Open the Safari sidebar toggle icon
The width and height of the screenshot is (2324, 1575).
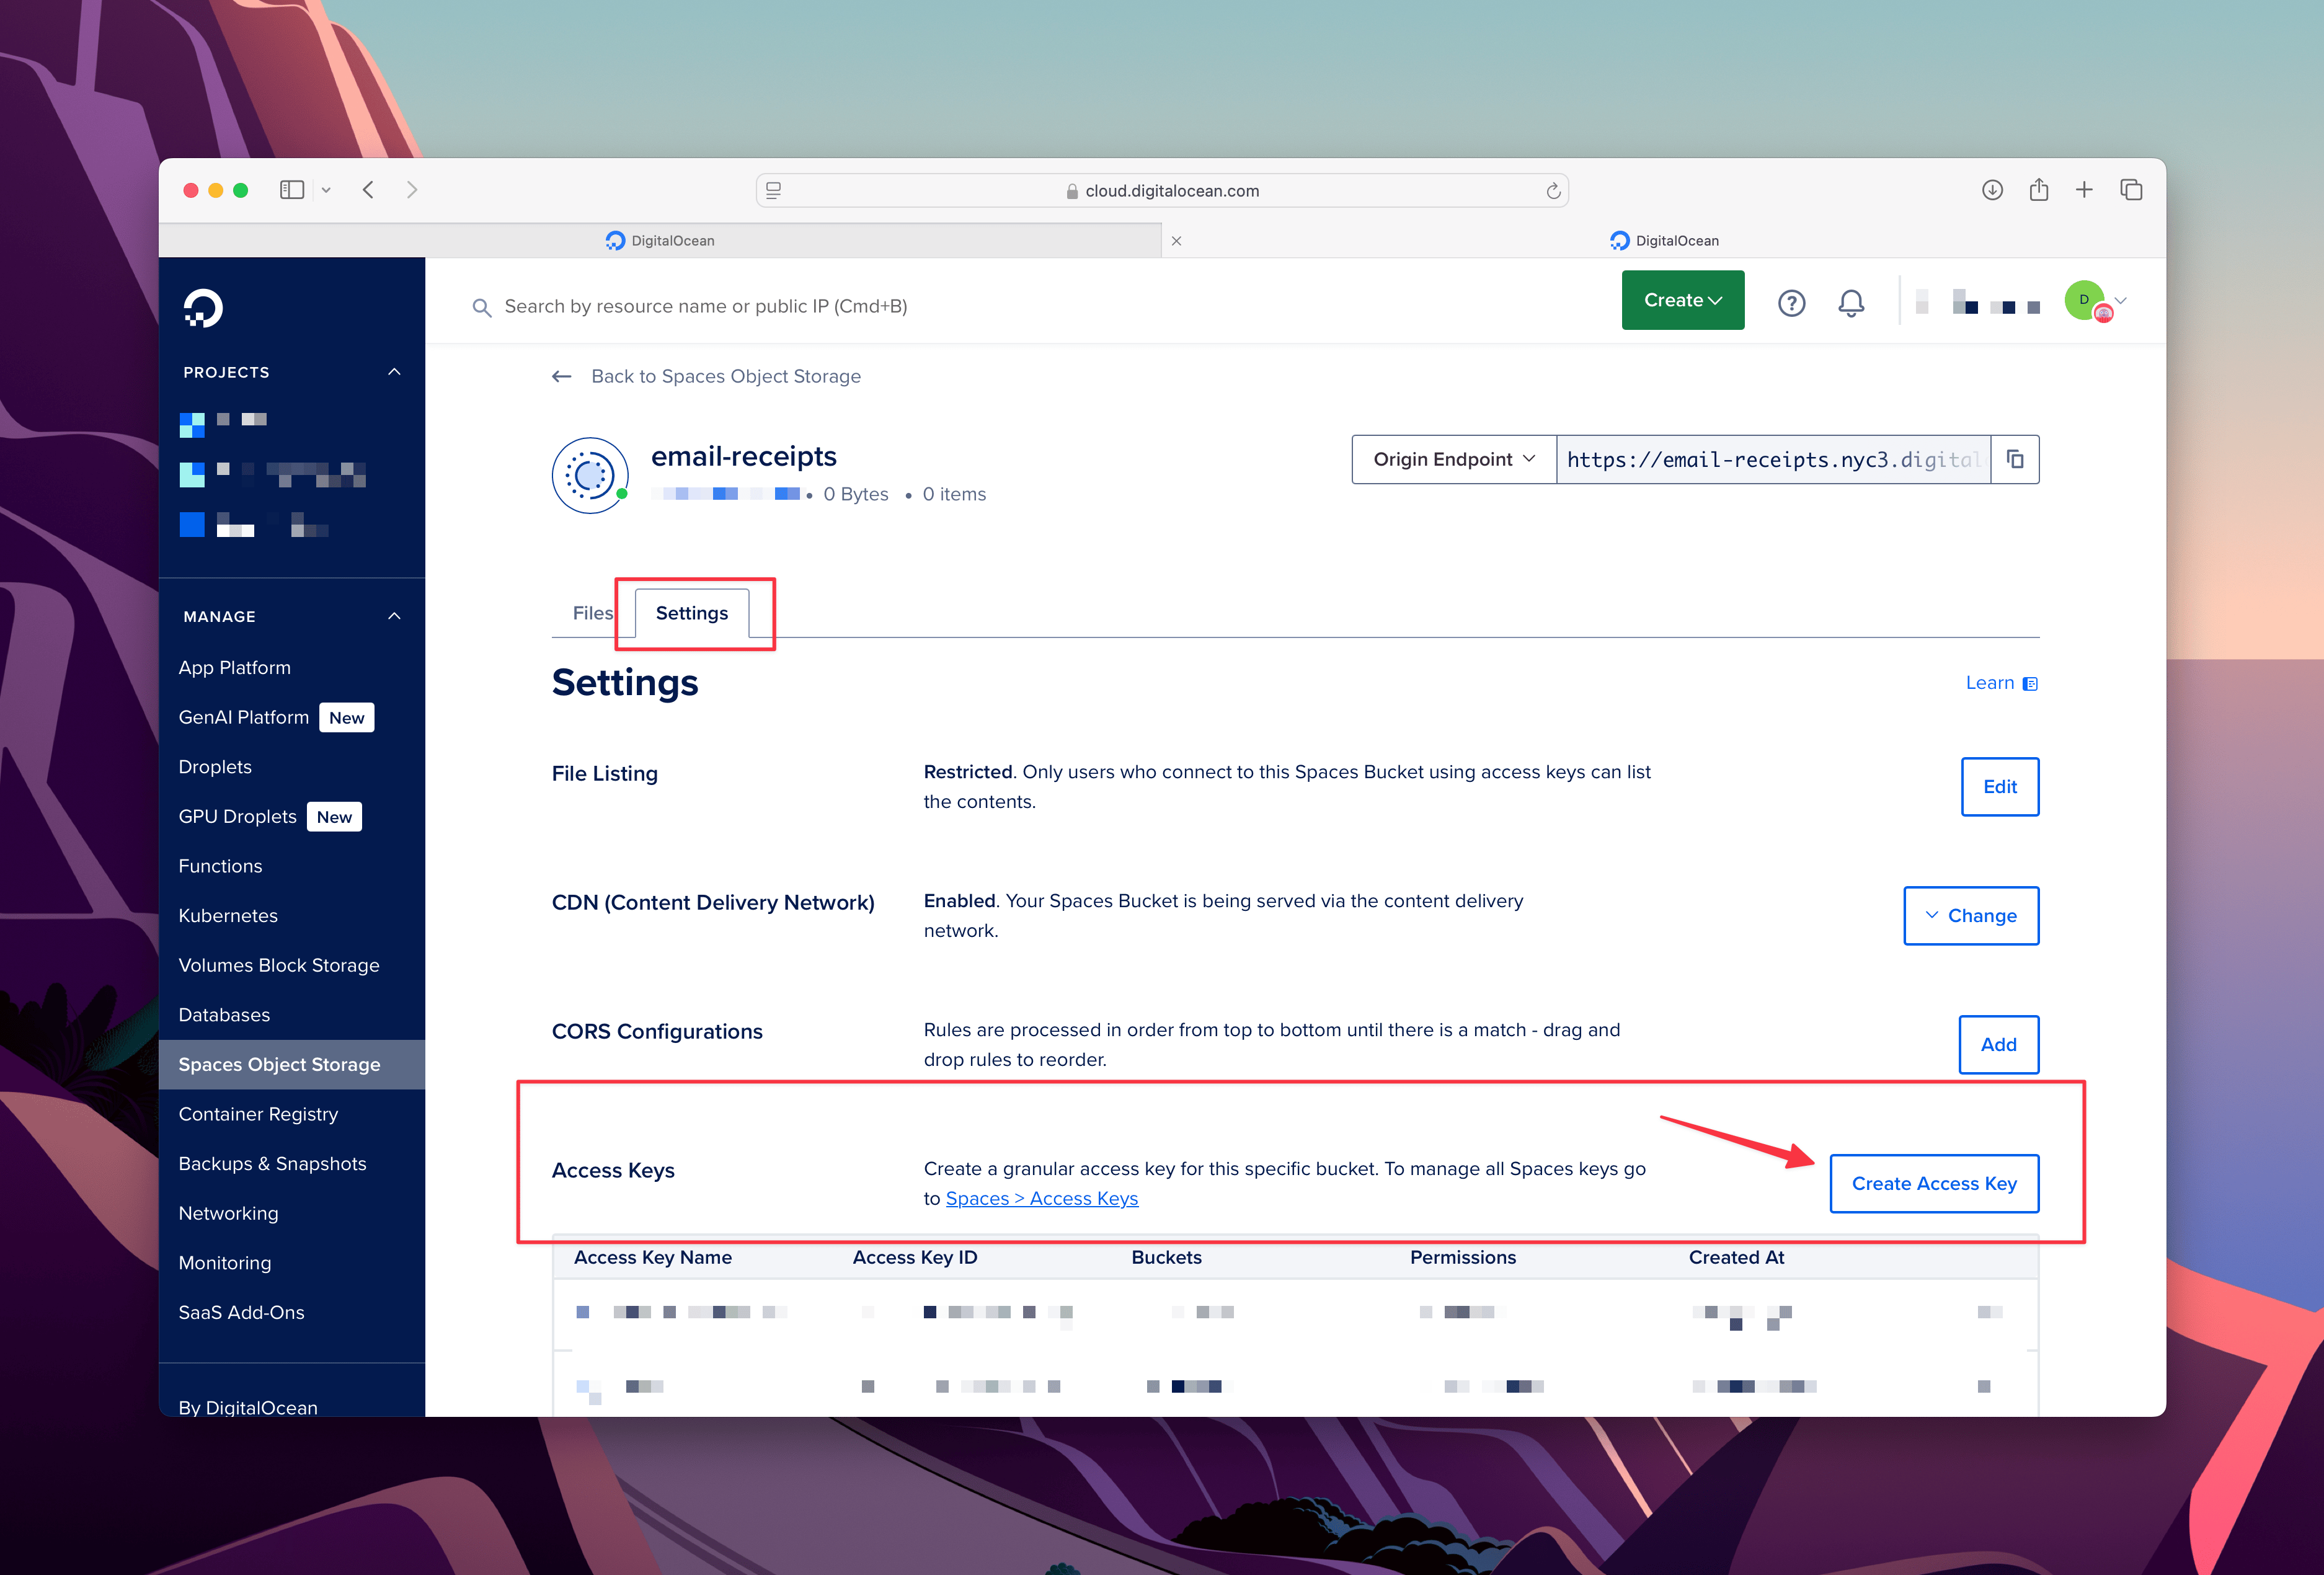(291, 190)
